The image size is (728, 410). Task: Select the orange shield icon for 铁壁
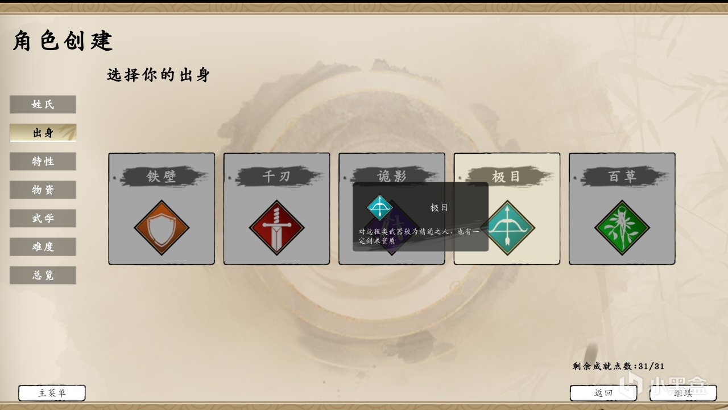162,228
